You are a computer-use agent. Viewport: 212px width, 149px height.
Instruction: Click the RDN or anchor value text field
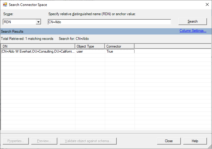(109, 22)
